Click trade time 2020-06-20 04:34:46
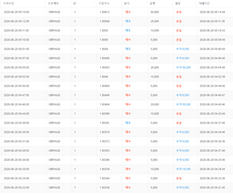This screenshot has width=233, height=194. click(x=212, y=132)
